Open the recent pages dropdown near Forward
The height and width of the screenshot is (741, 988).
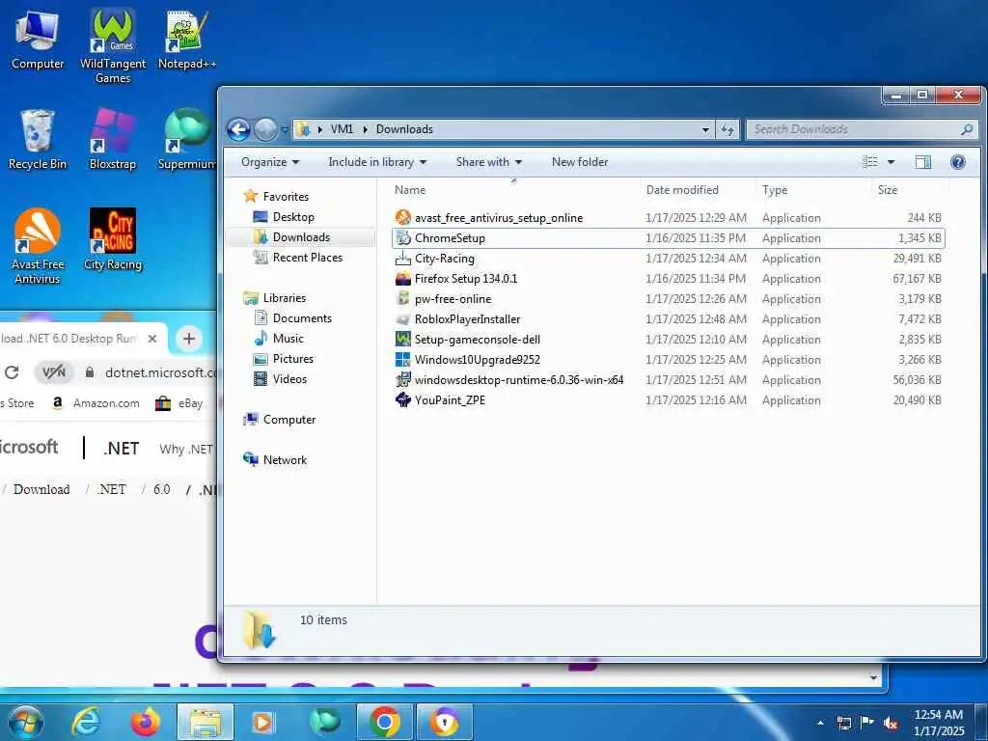(285, 130)
